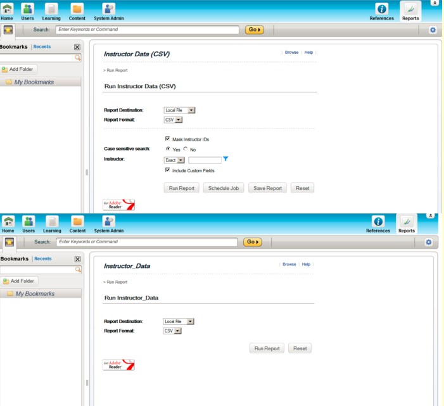Screen dimensions: 444x406
Task: Switch to Recents tab in top screen
Action: point(42,47)
